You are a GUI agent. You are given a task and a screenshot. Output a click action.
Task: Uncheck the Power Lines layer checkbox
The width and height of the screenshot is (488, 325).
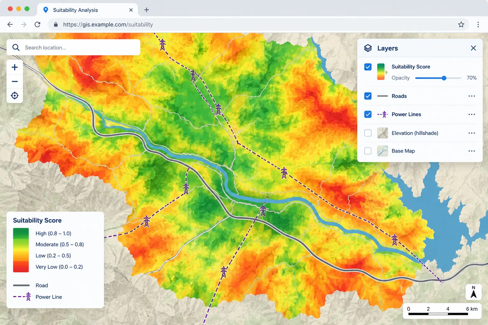[x=368, y=114]
